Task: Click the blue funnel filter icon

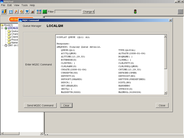Action: click(x=27, y=11)
